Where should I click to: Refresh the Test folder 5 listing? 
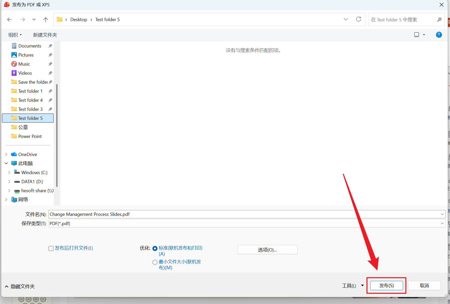pos(358,19)
